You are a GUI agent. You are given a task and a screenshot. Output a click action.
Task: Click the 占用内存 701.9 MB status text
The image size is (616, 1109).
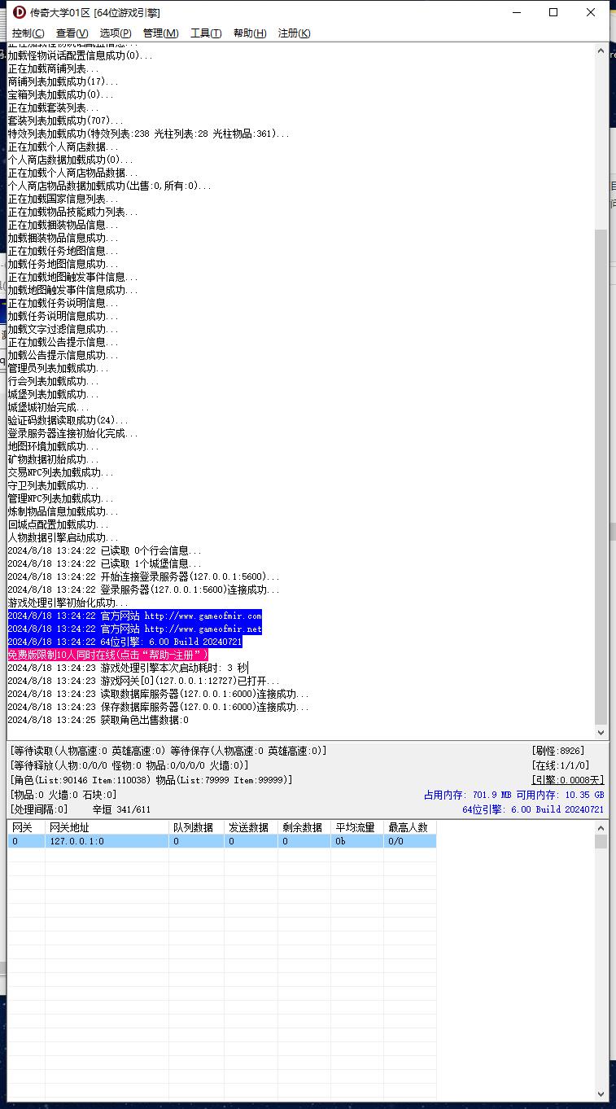pyautogui.click(x=467, y=795)
